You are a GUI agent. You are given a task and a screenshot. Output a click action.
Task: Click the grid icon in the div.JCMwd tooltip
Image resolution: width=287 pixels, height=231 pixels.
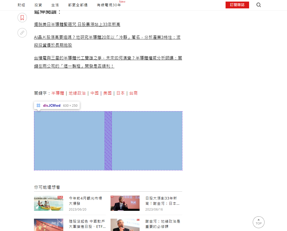[x=38, y=105]
